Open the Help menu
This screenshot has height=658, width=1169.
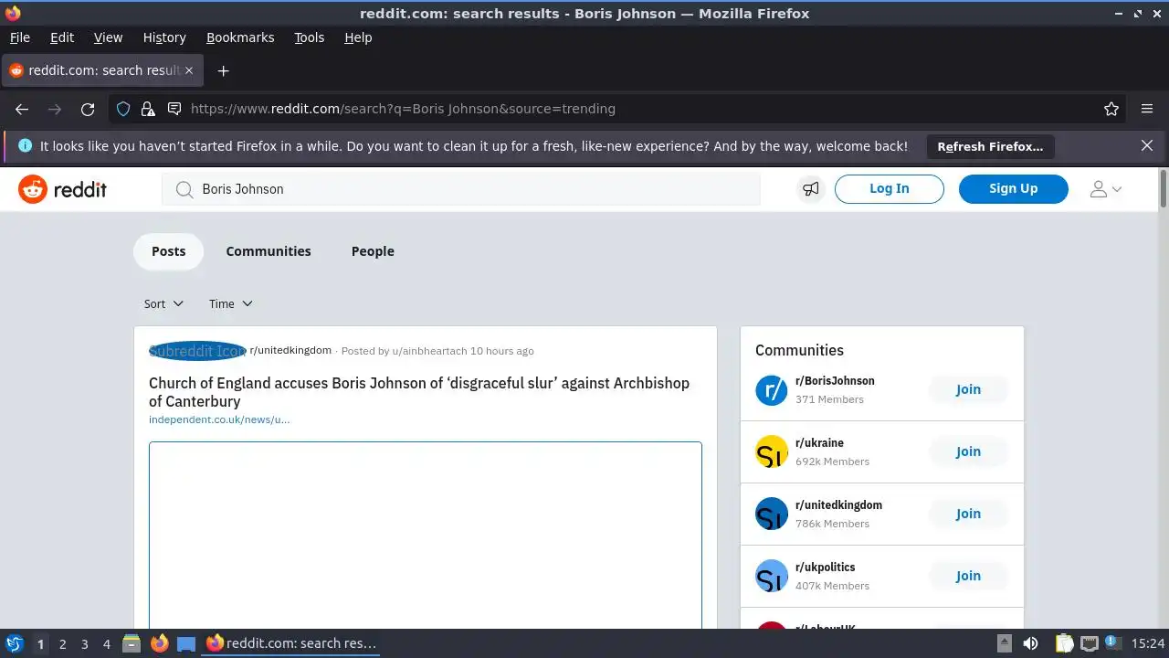(358, 37)
